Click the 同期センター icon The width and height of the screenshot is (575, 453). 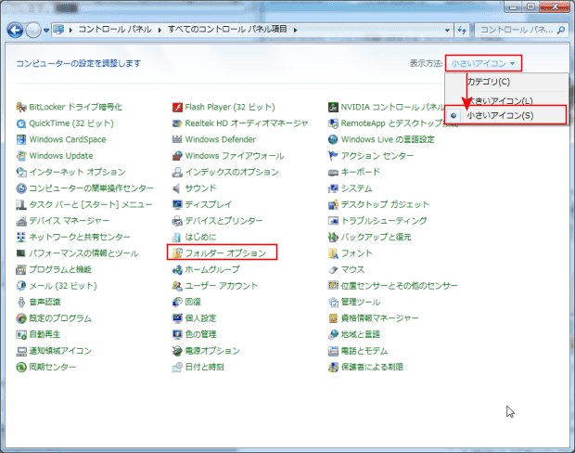[21, 367]
